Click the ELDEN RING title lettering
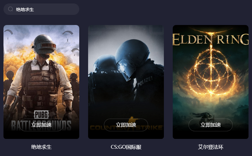 tap(211, 39)
